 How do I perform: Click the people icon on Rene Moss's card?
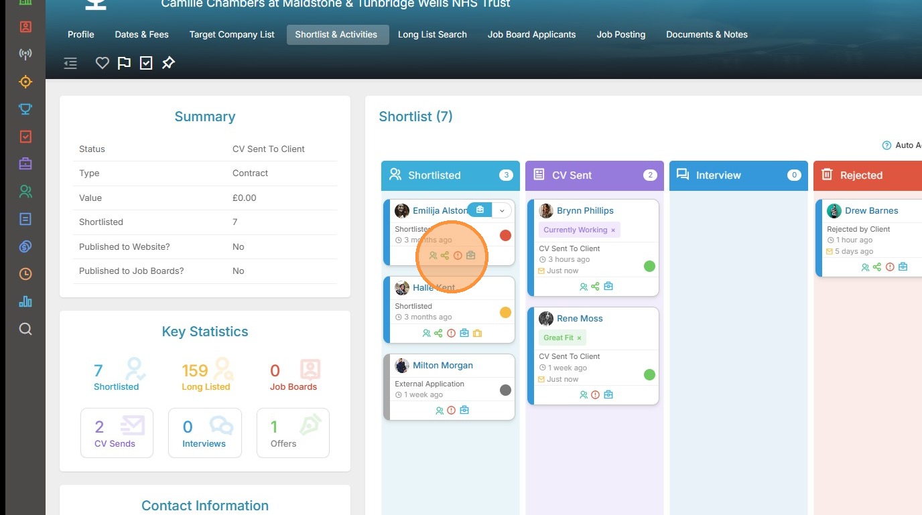click(x=584, y=395)
